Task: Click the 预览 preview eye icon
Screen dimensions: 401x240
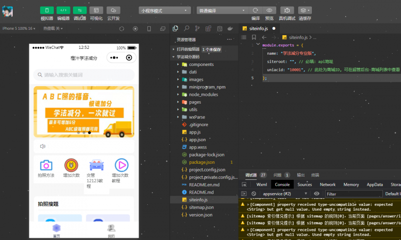Action: (x=269, y=10)
